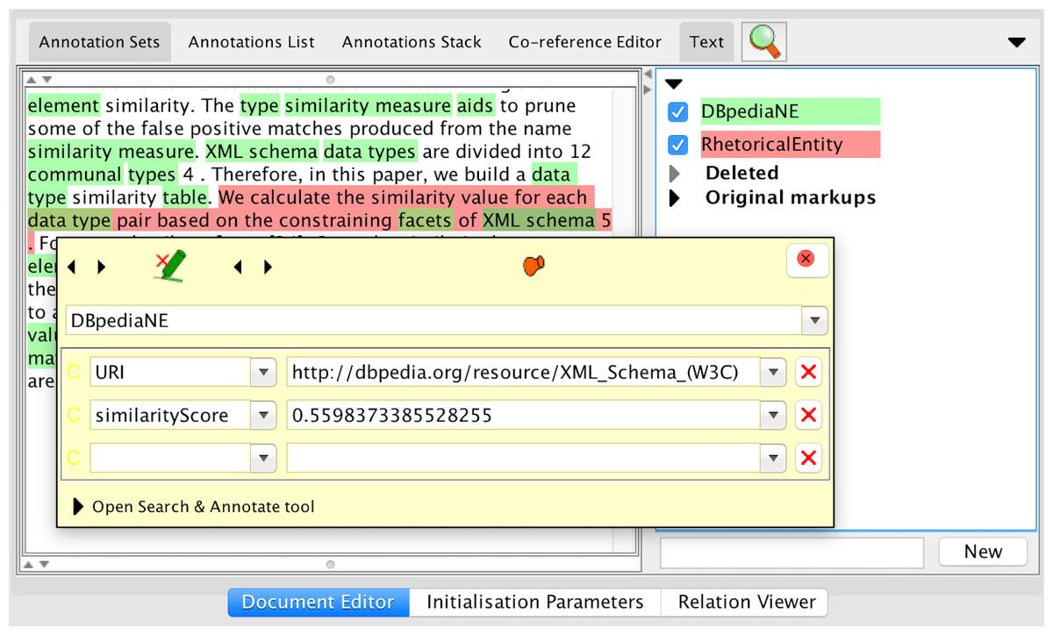
Task: Click the down arrow at the text pane's top edge
Action: click(46, 79)
